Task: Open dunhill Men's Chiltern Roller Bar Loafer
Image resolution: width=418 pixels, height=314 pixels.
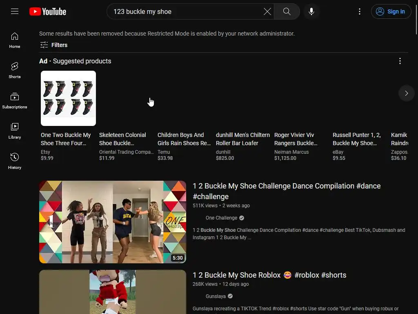Action: point(242,139)
